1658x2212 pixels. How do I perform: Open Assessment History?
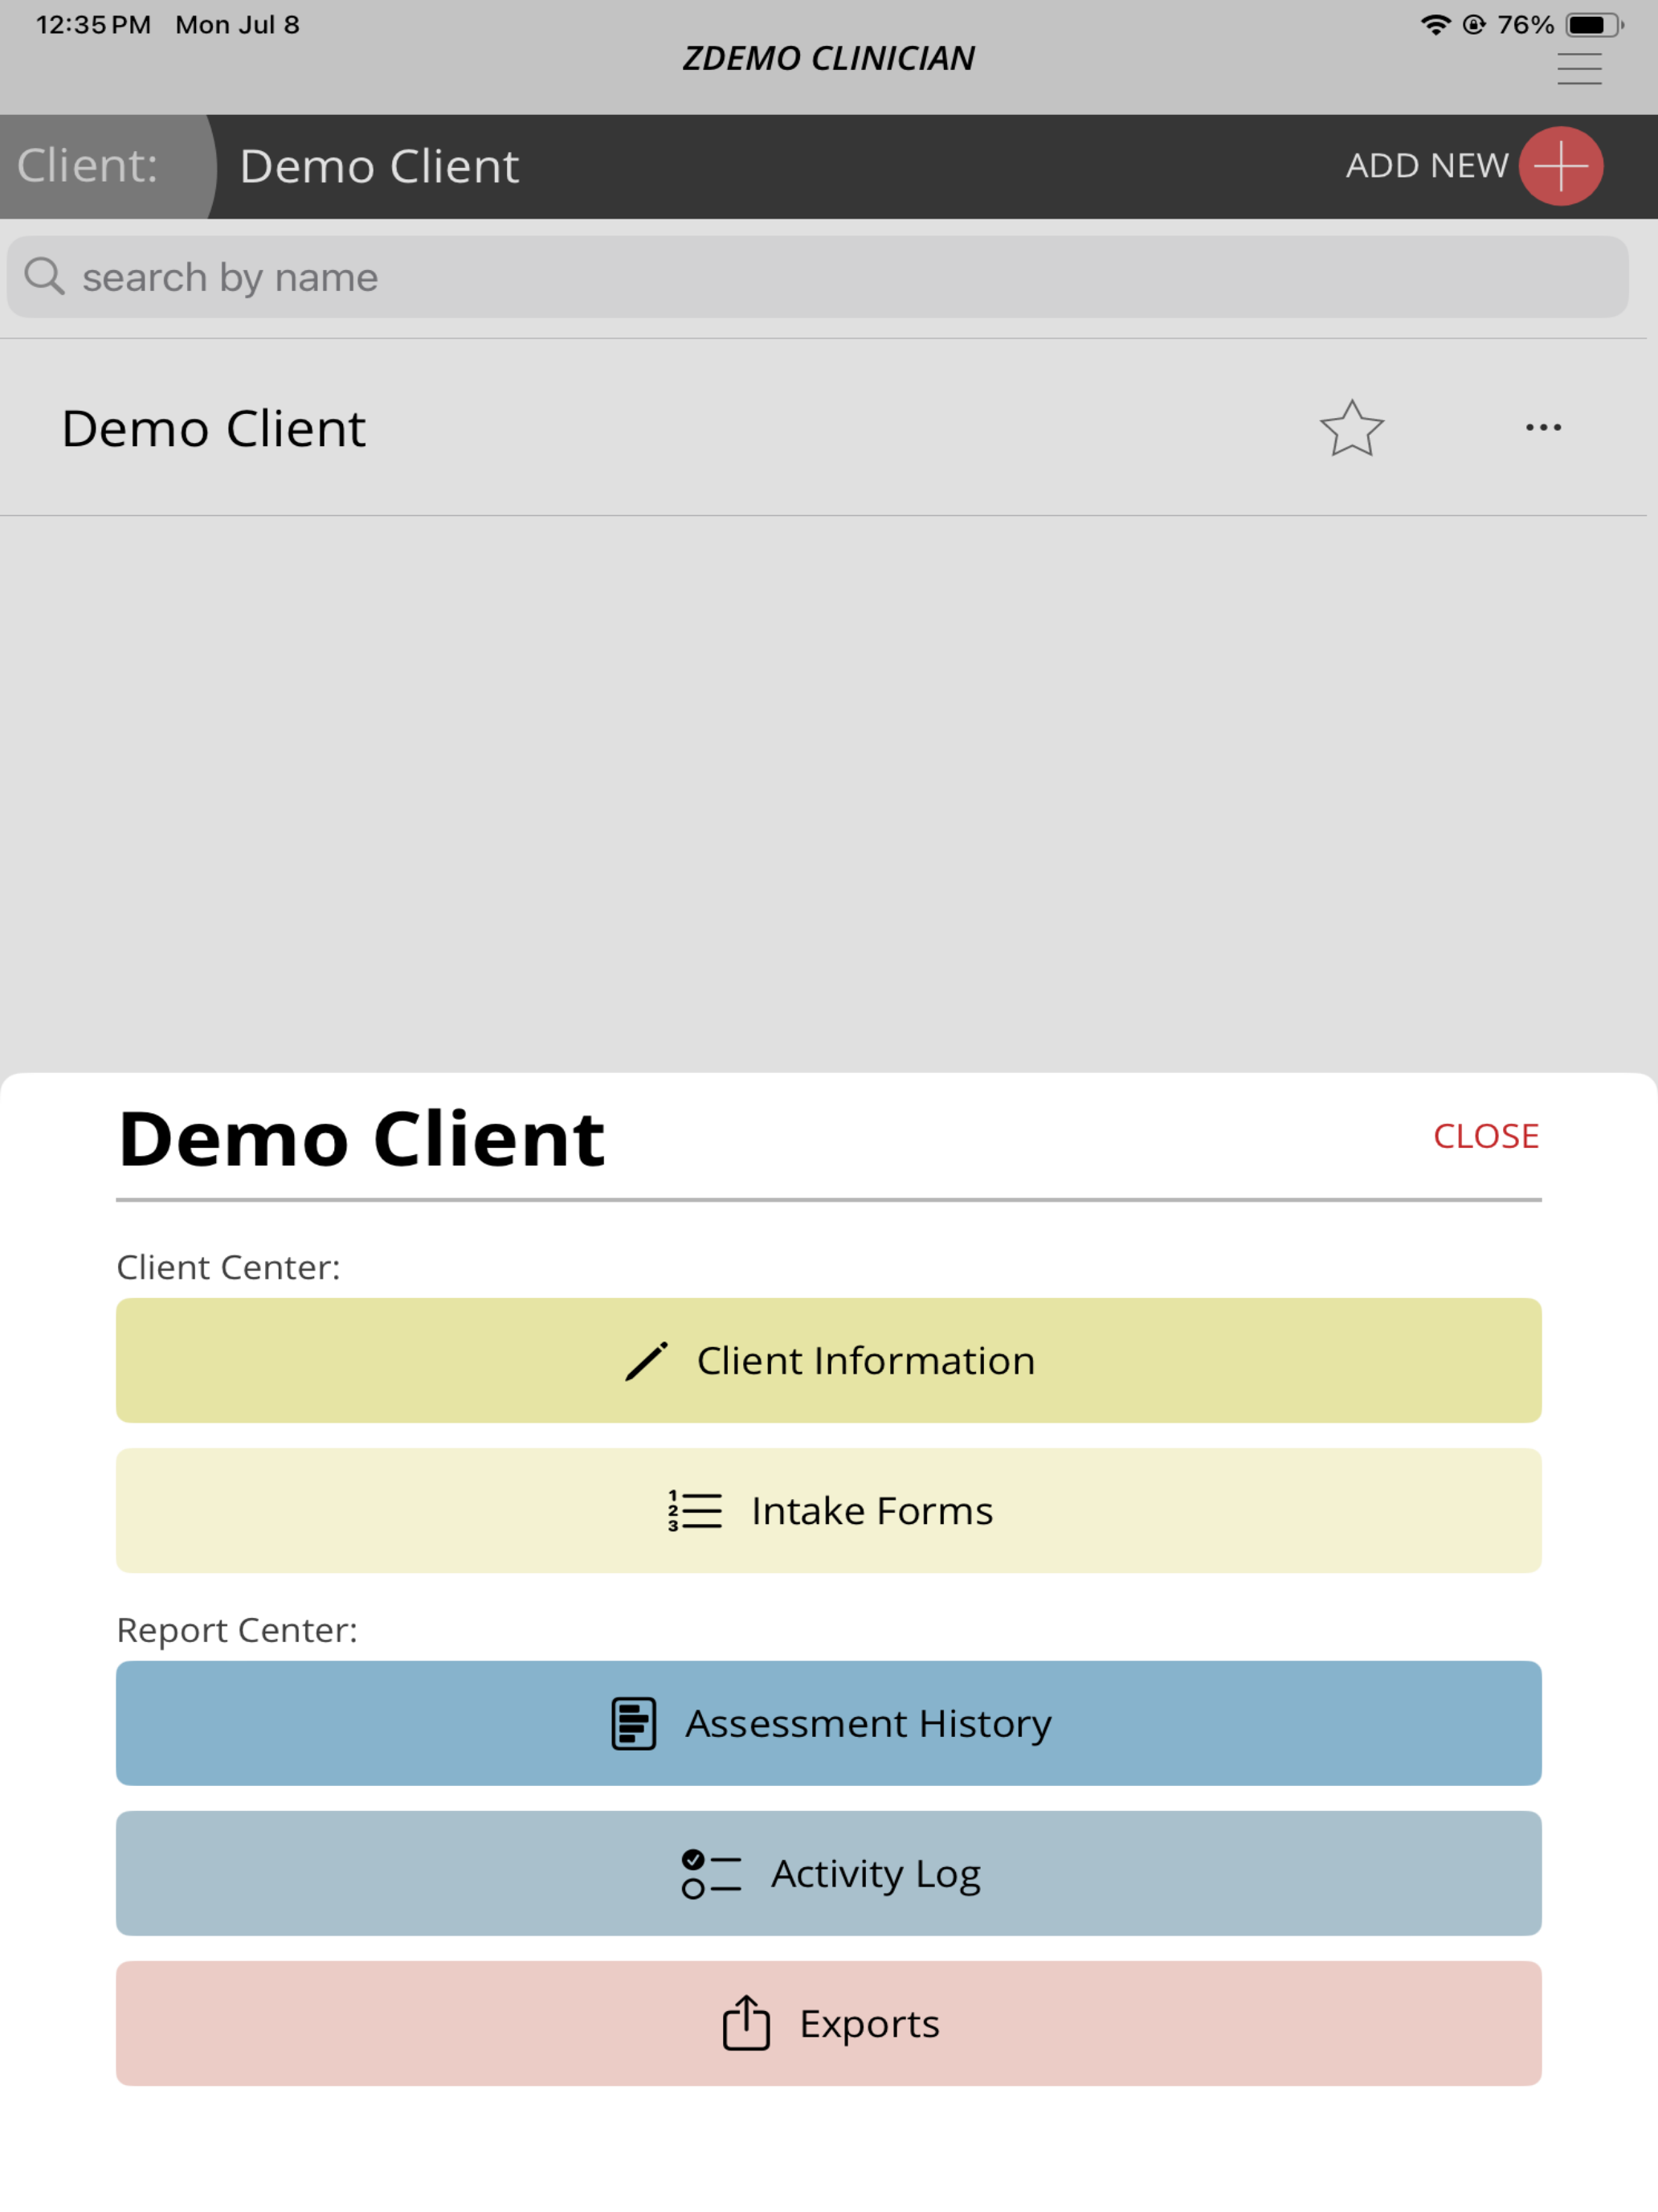pos(828,1723)
